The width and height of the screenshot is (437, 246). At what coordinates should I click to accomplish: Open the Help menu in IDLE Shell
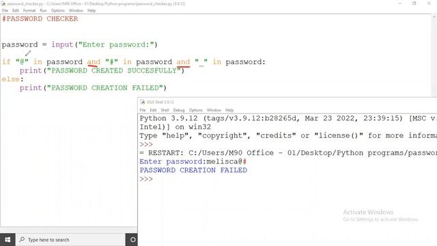[x=229, y=110]
